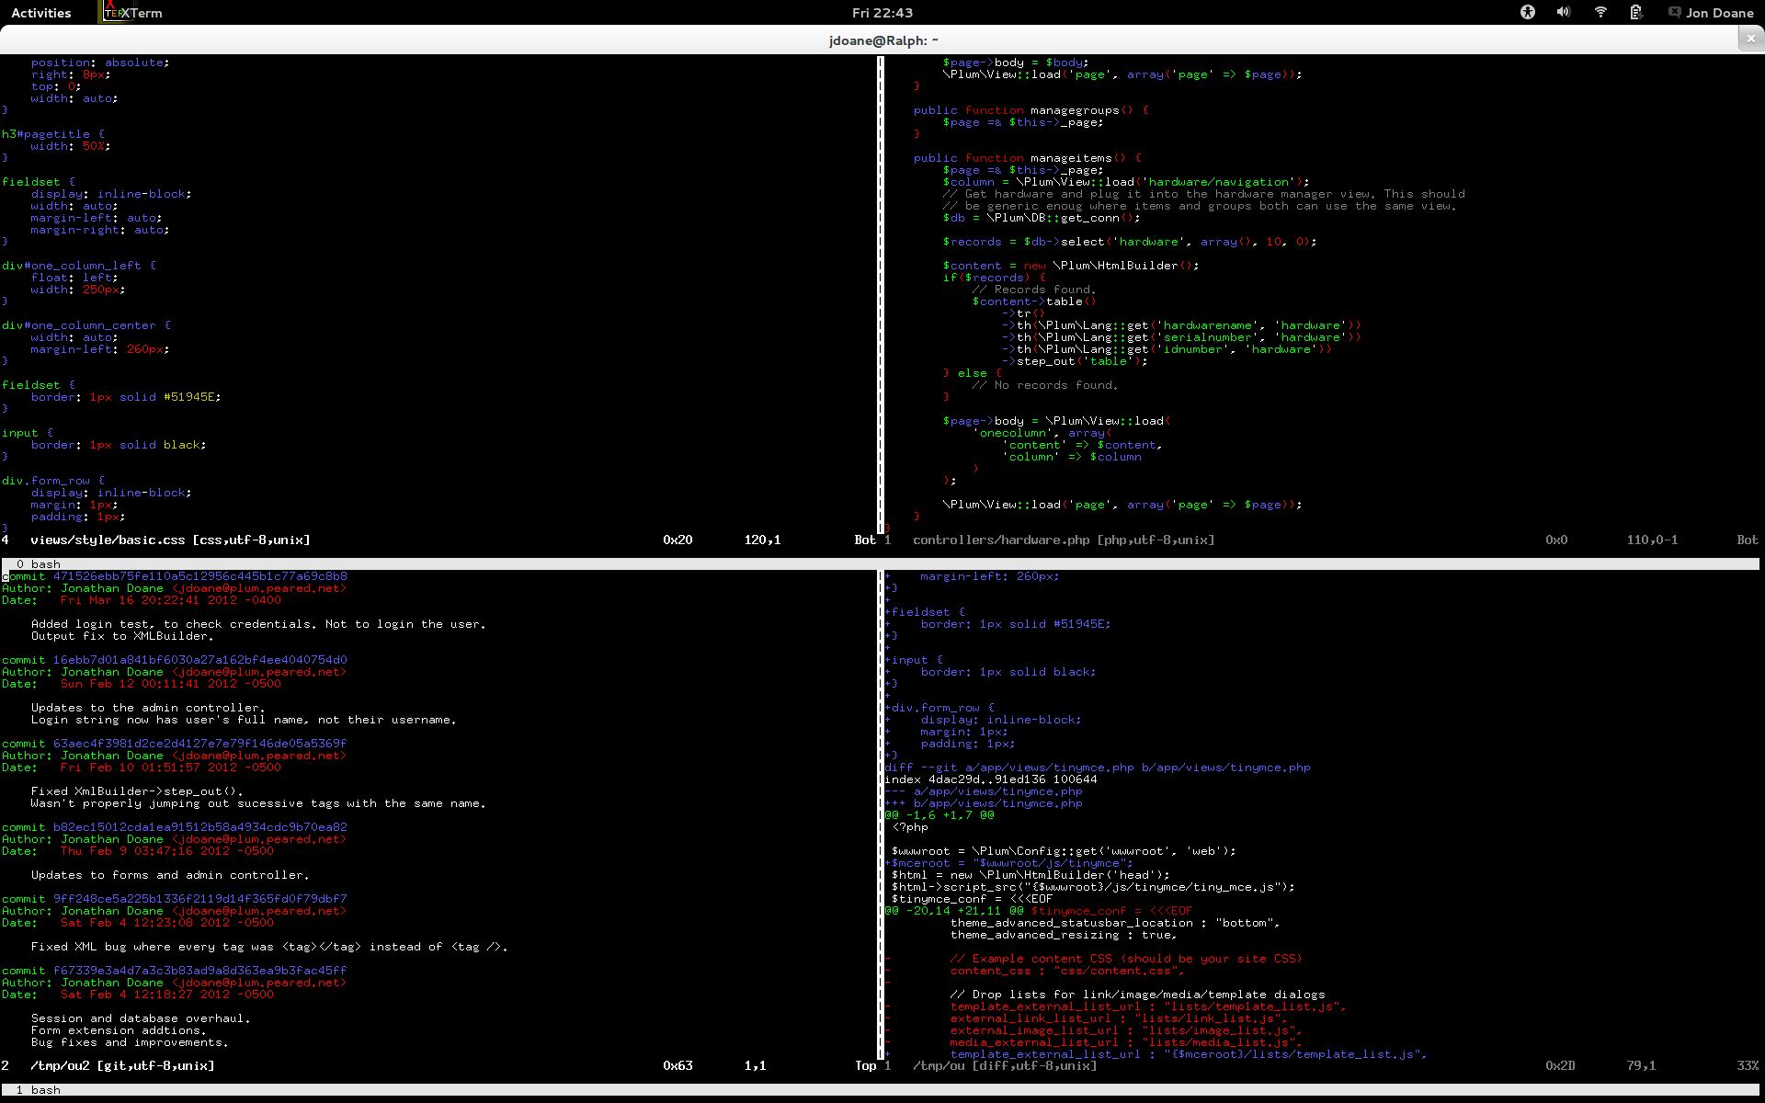Click '$mceroot = "$wwwroot/js/tinymce";' added line

[x=1009, y=863]
